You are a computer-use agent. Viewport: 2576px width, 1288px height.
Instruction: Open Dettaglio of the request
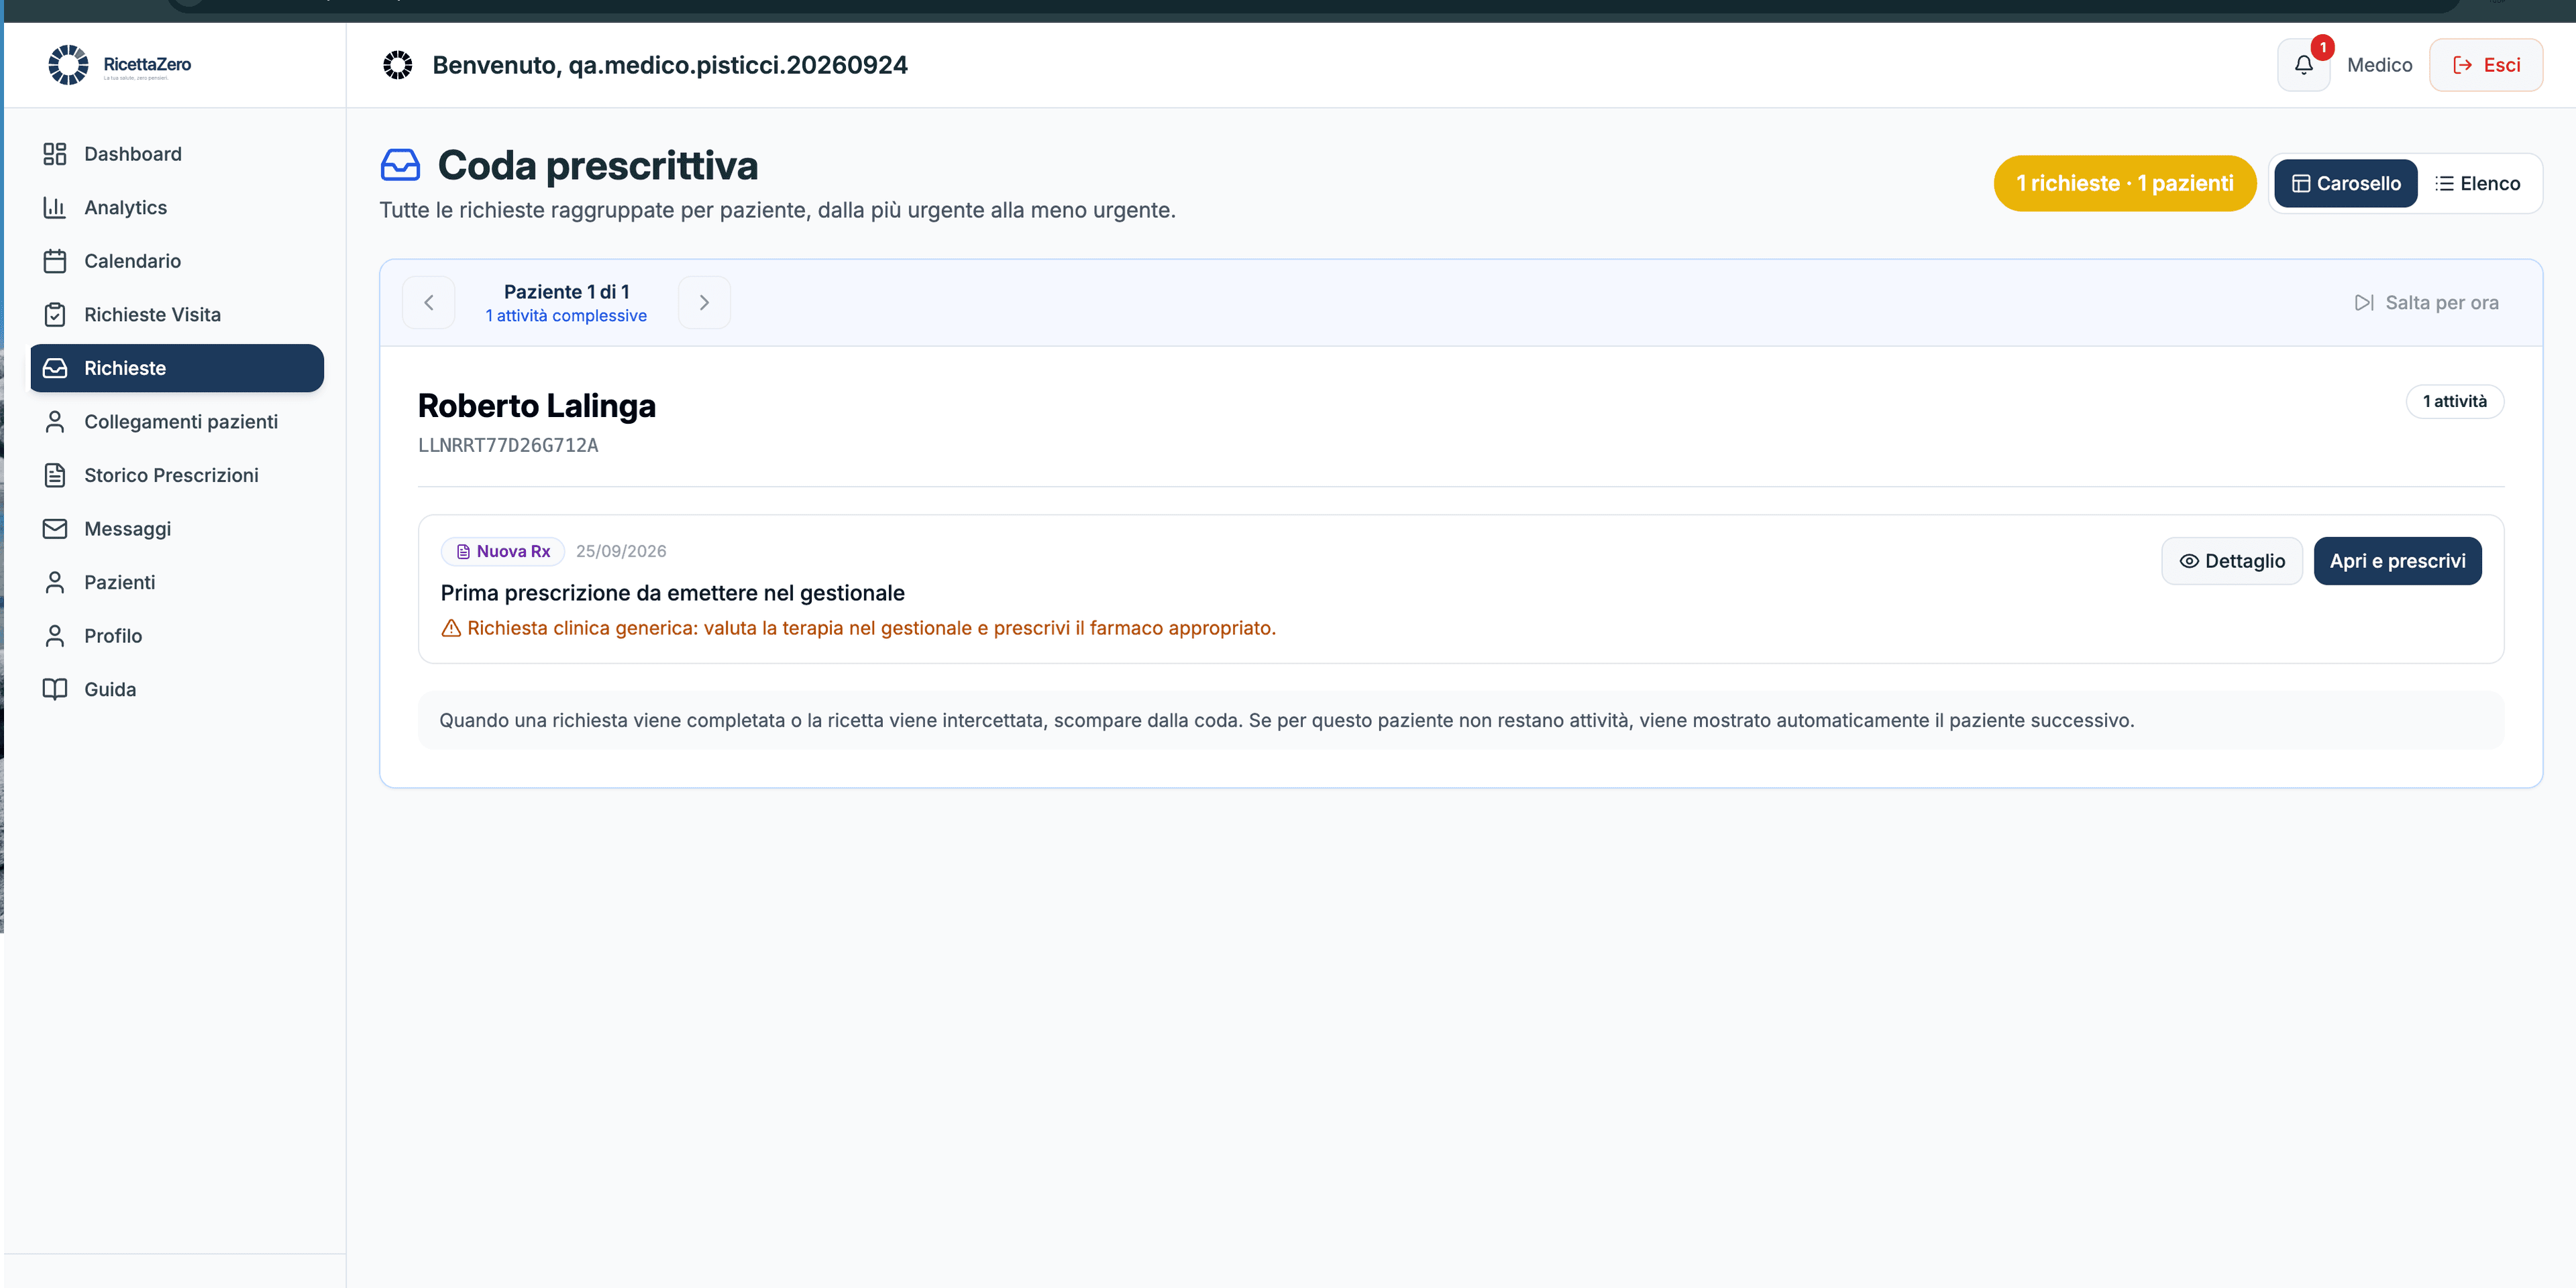point(2232,562)
